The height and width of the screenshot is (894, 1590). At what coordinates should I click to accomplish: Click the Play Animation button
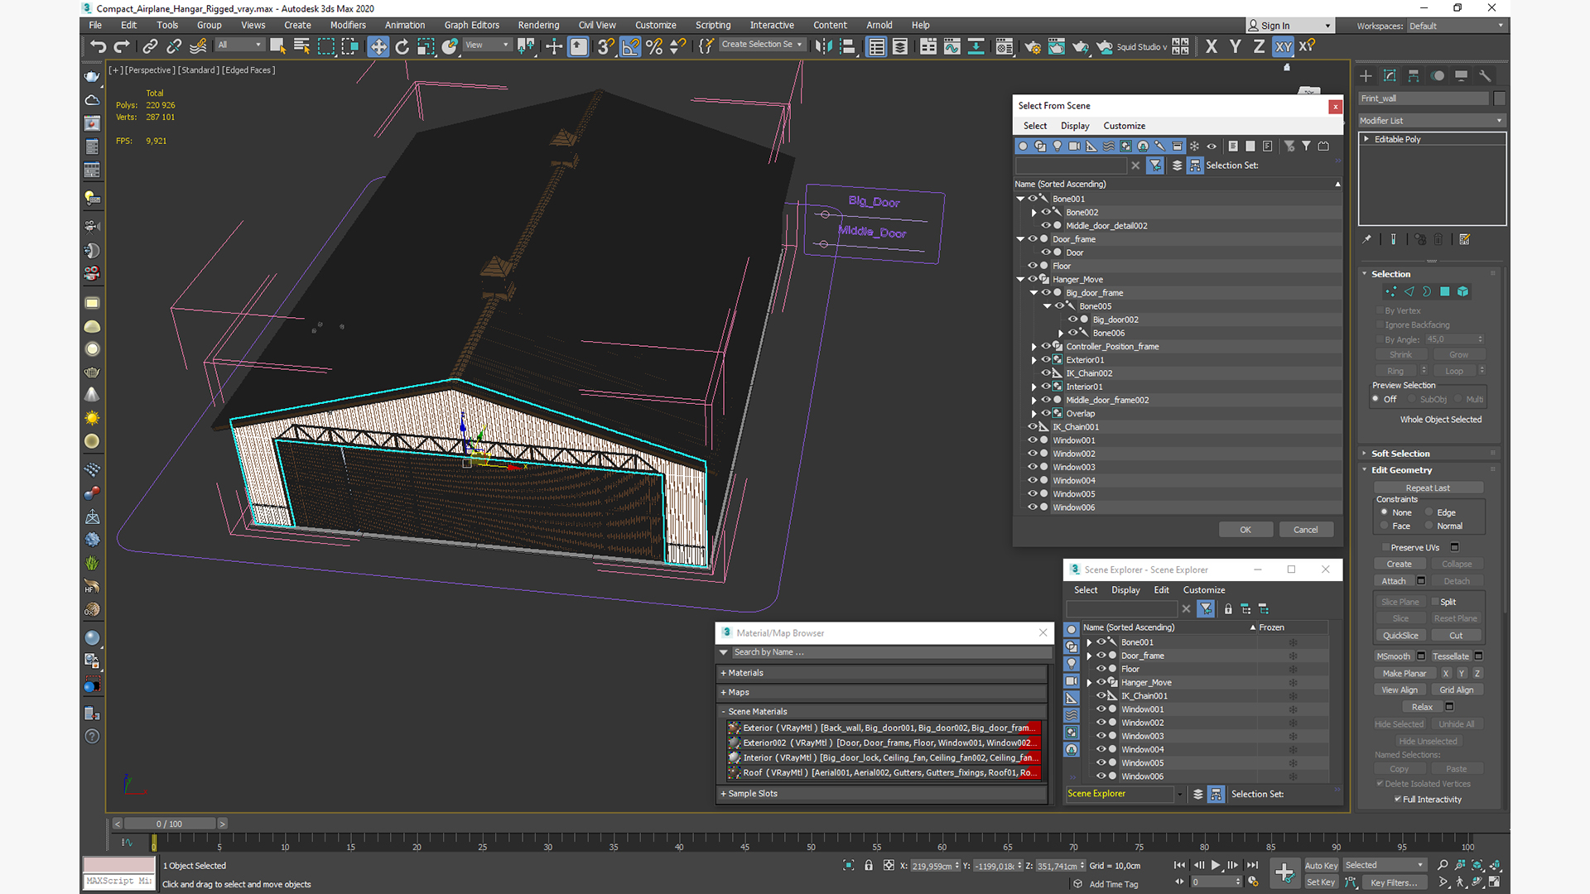click(1216, 865)
